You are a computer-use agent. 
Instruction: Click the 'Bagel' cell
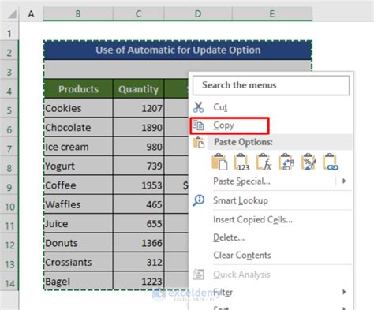coord(78,281)
